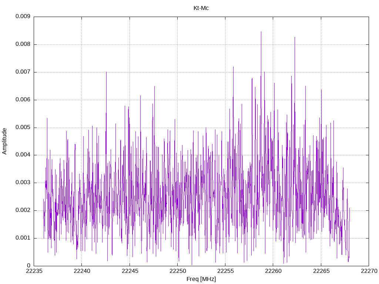Click the 22240 x-axis tick label
This screenshot has height=284, width=379.
pos(82,271)
